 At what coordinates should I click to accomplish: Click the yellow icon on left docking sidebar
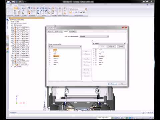pos(7,48)
